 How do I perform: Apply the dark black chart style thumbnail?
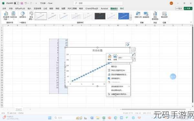click(x=100, y=16)
